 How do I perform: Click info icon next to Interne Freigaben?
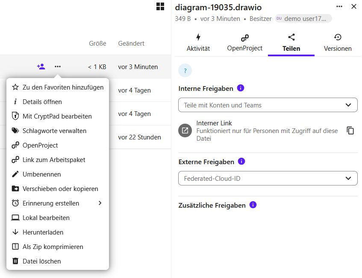[241, 88]
